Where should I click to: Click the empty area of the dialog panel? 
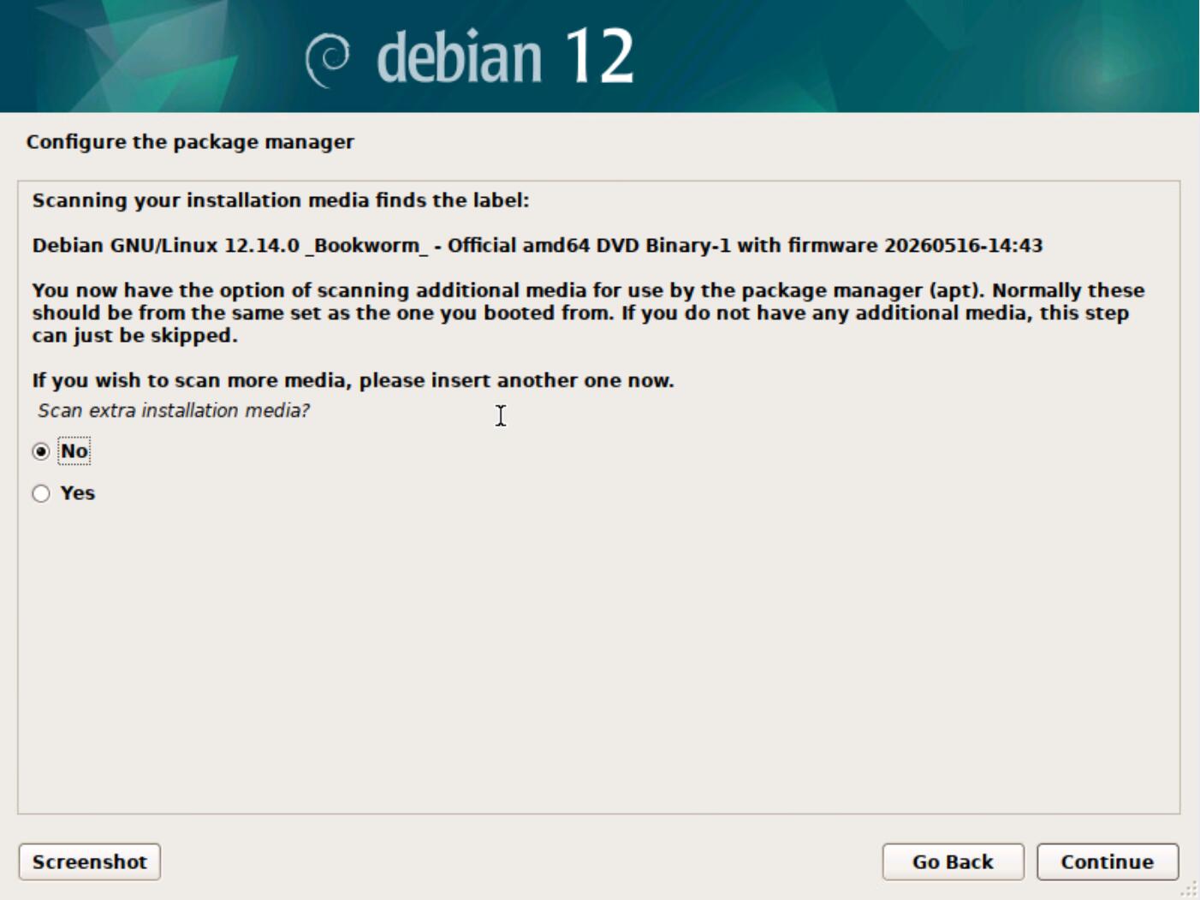599,659
